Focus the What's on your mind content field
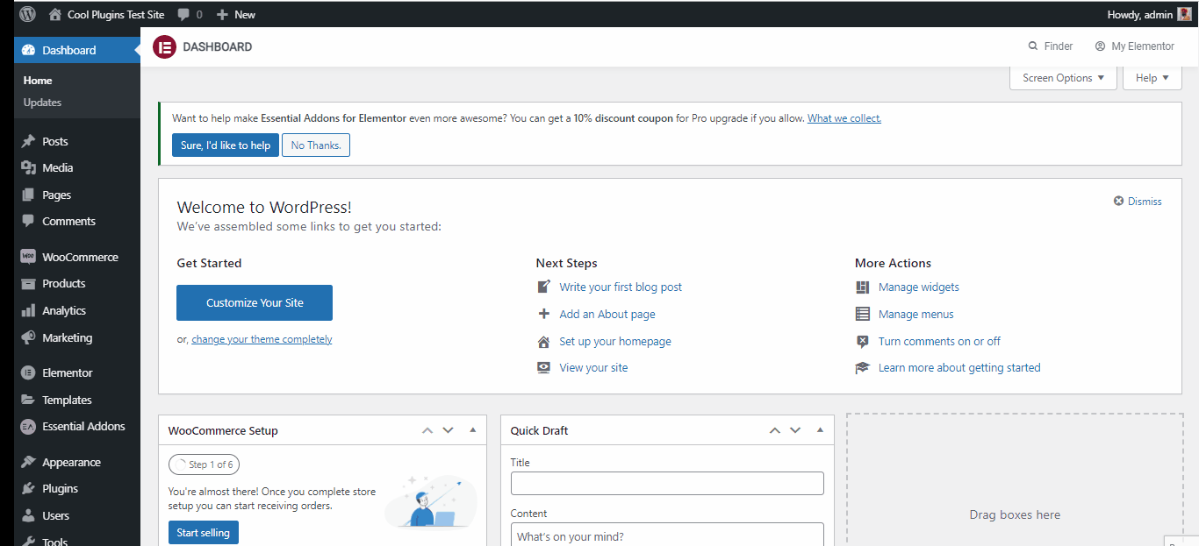1199x546 pixels. pyautogui.click(x=667, y=535)
